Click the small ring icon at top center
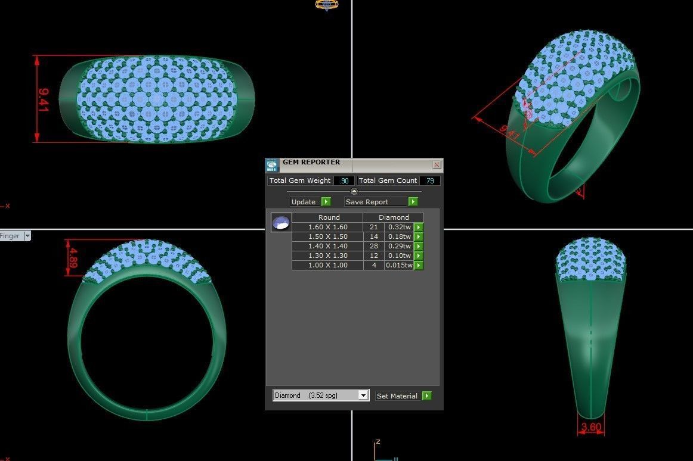The height and width of the screenshot is (461, 693). tap(327, 5)
